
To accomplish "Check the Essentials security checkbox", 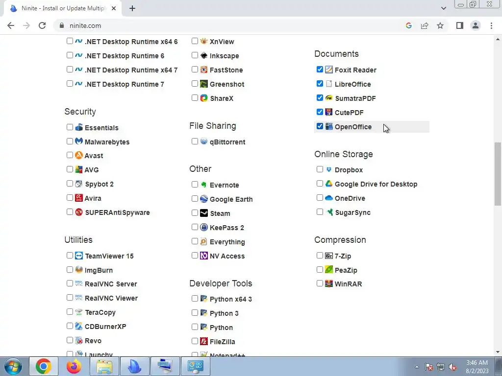I will click(70, 127).
